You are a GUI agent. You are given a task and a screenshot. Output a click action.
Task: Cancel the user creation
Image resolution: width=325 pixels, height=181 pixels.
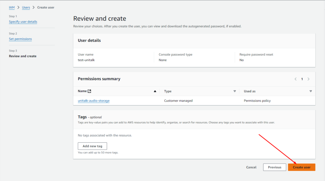coord(251,167)
